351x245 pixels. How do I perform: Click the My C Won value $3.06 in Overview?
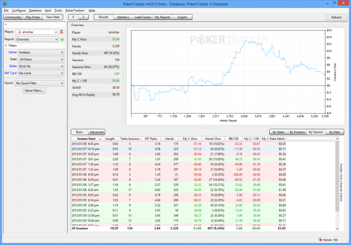[116, 39]
